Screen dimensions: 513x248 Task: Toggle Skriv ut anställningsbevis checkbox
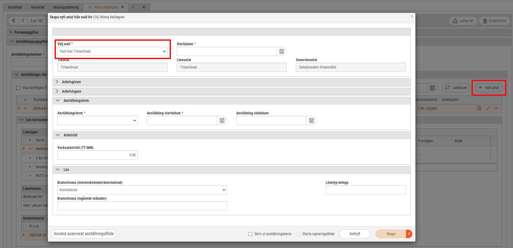[250, 234]
